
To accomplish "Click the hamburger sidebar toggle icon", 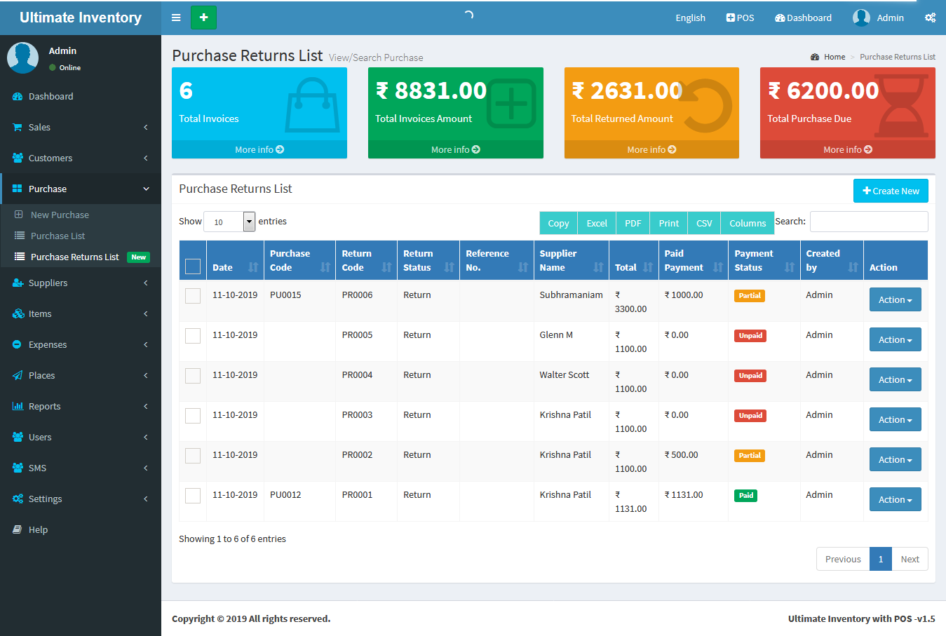I will (176, 18).
